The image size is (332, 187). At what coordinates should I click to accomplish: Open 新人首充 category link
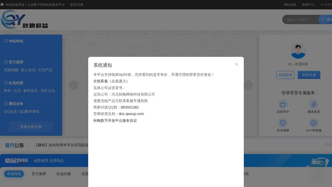point(28,70)
